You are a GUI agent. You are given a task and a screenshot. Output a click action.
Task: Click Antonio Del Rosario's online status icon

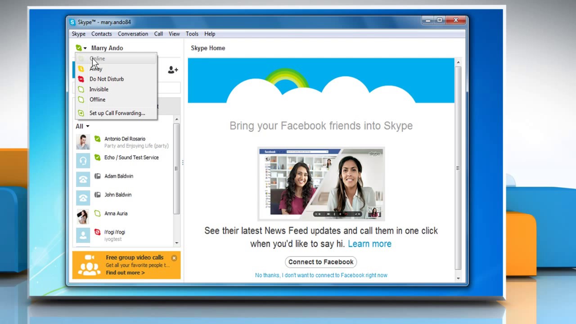pyautogui.click(x=97, y=139)
